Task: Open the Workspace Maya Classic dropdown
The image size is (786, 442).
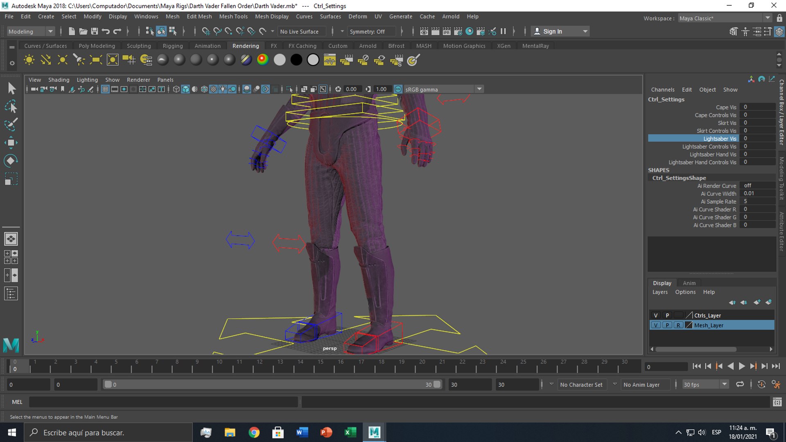Action: (x=725, y=18)
